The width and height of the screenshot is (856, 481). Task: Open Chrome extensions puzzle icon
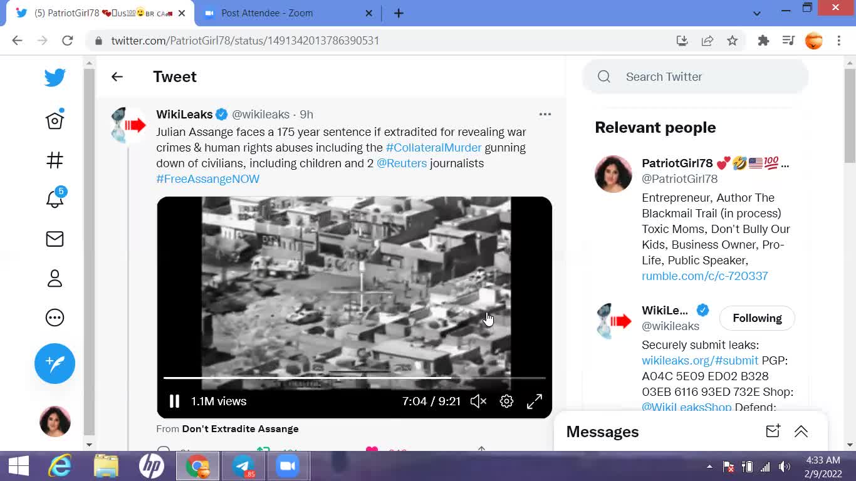pos(763,41)
